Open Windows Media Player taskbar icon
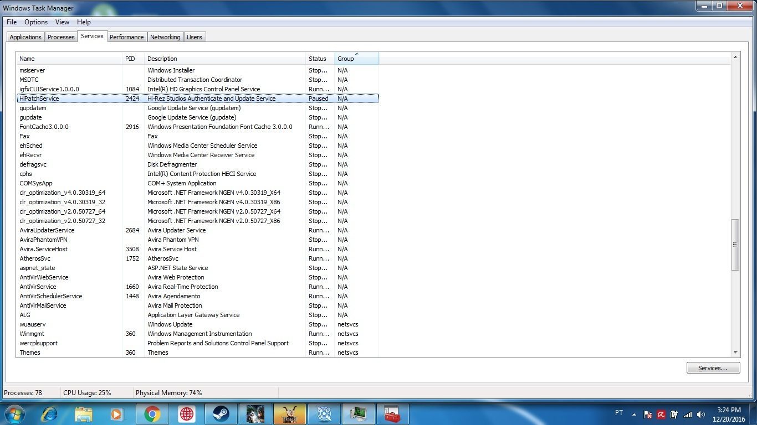This screenshot has height=425, width=757. click(117, 414)
